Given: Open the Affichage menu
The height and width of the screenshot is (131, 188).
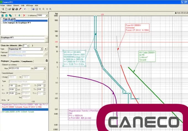Looking at the screenshot, I should (x=30, y=6).
